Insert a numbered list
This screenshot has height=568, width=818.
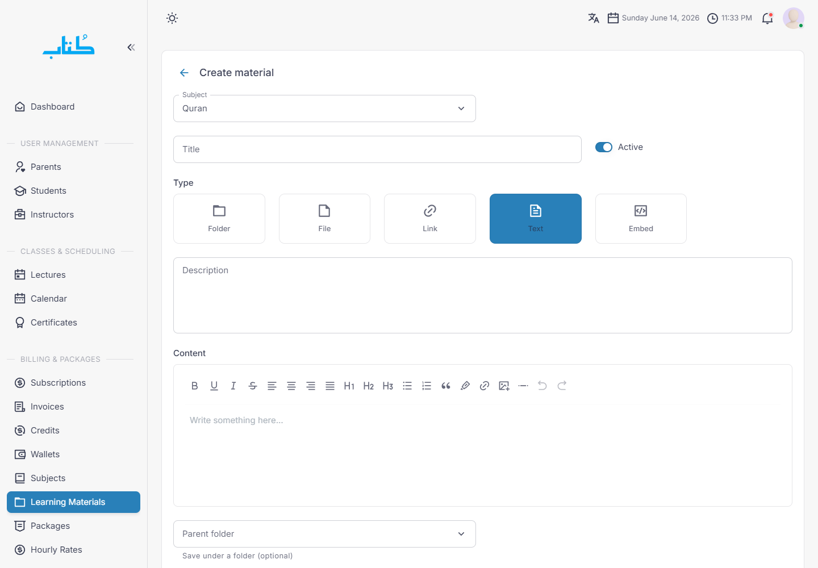pos(427,386)
